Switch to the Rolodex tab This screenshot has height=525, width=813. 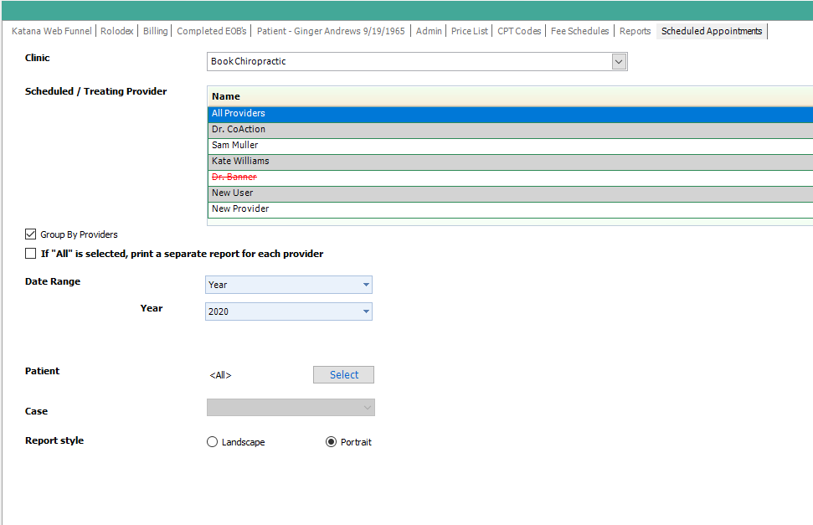point(116,31)
